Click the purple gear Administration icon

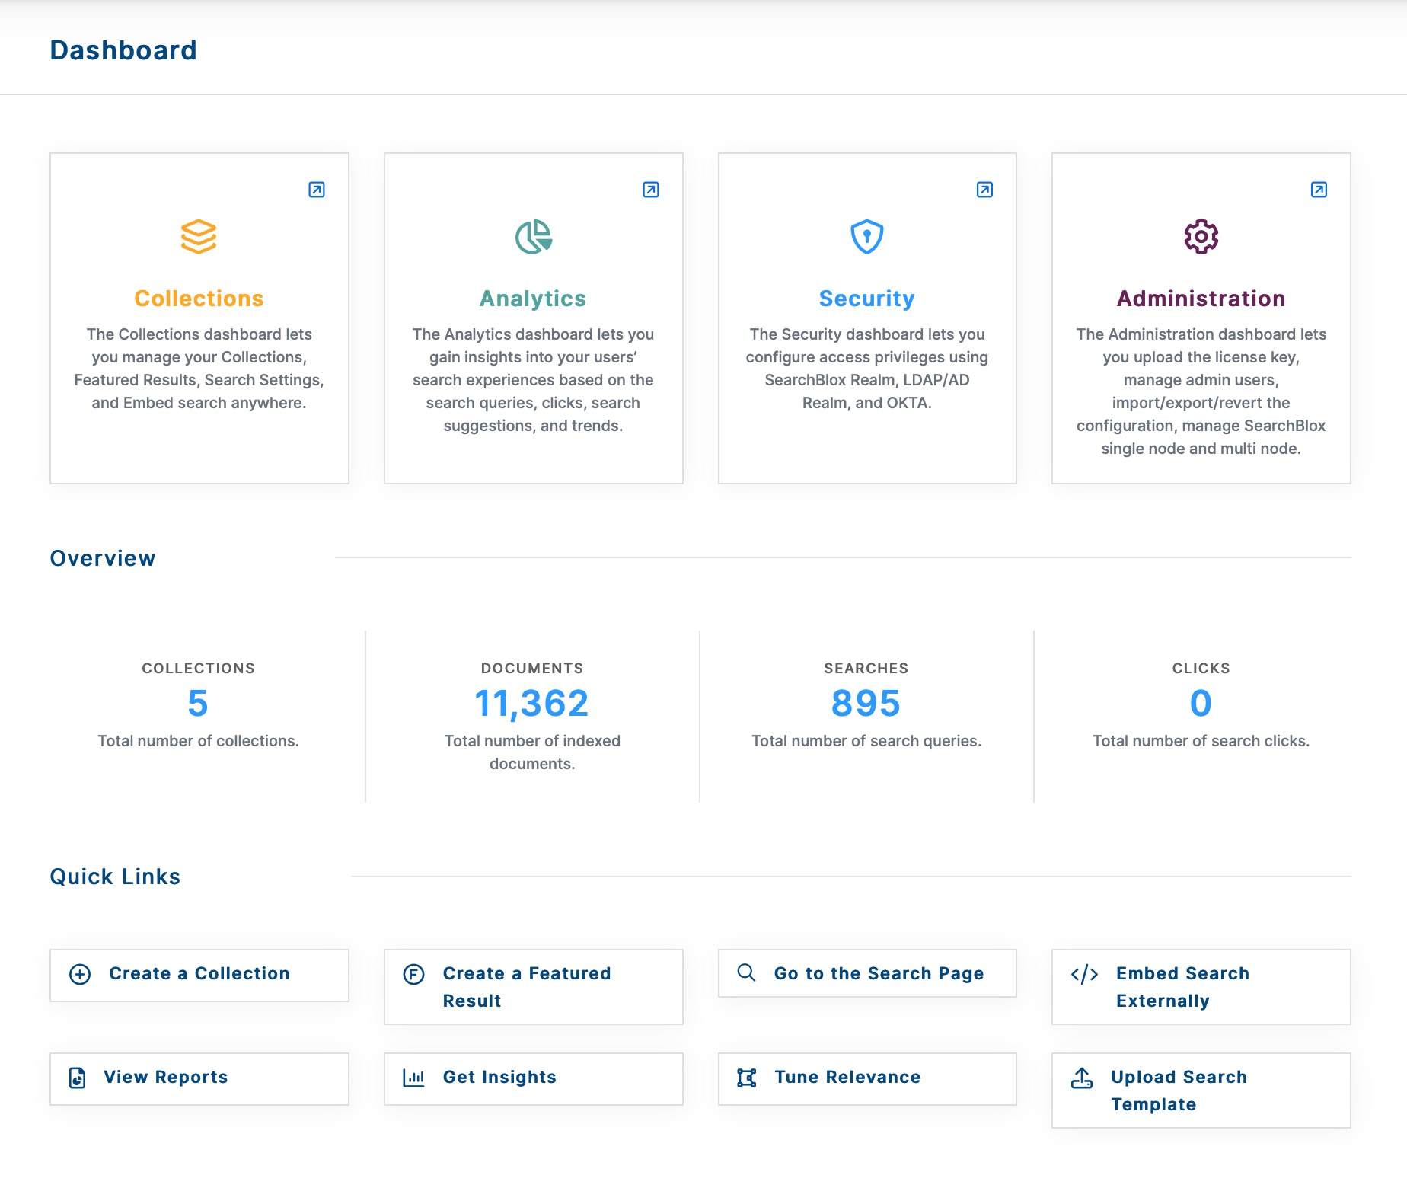(x=1201, y=237)
